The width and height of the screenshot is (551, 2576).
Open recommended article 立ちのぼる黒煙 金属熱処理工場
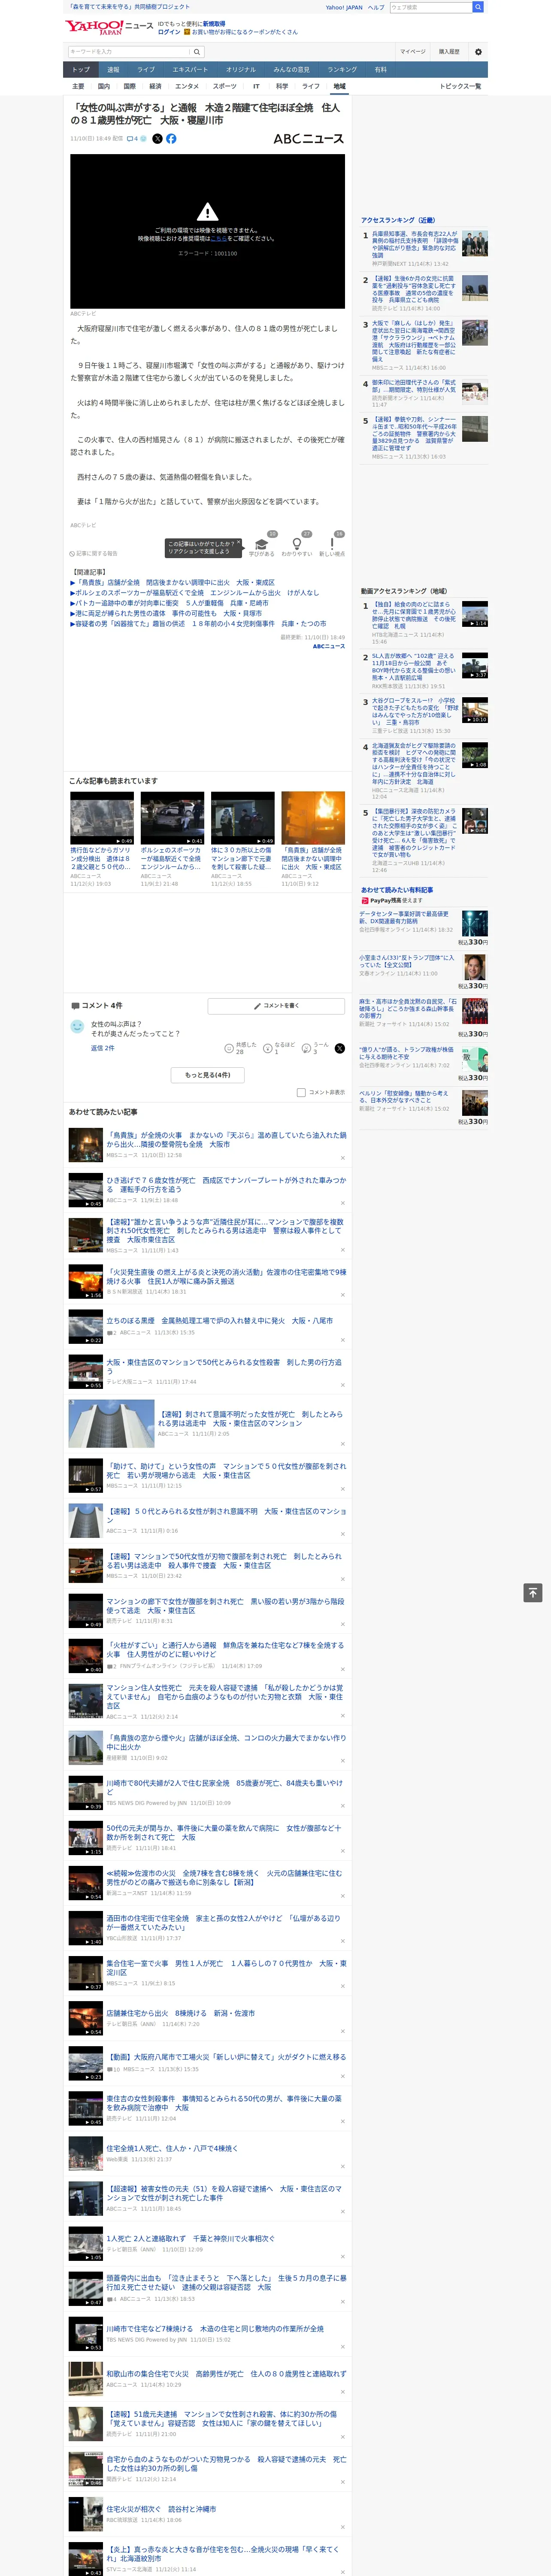coord(219,1320)
